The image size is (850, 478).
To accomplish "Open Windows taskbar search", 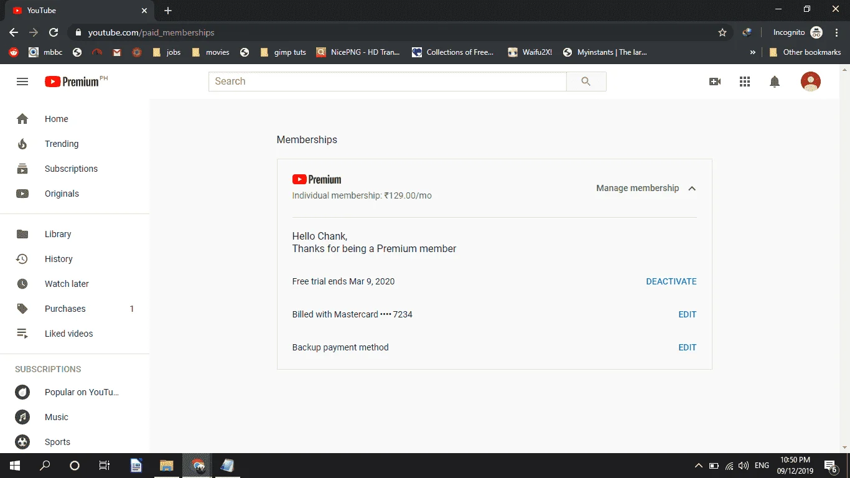I will point(45,466).
